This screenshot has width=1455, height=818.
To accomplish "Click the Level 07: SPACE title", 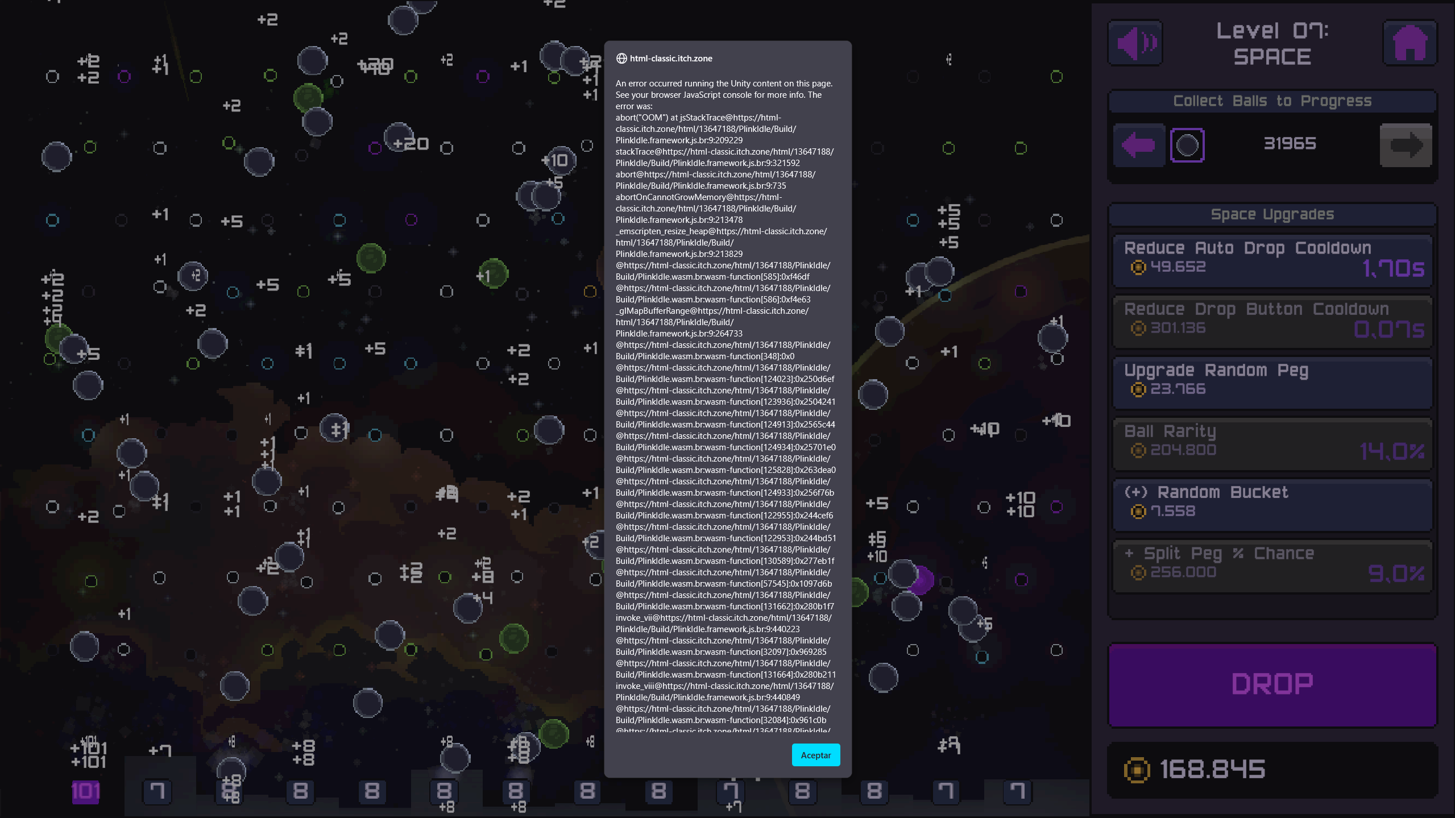I will (1272, 44).
